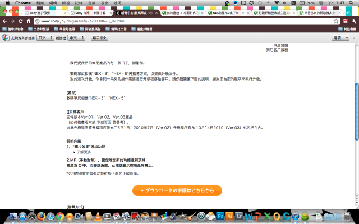Open the 視窗 window menu

(x=104, y=3)
